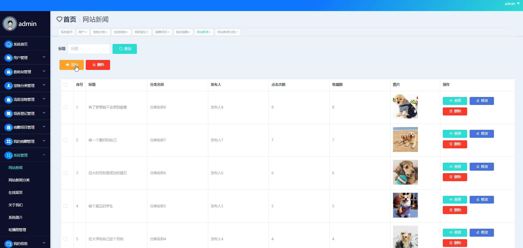523x248 pixels.
Task: Open 关于我们 in the sidebar submenu
Action: [15, 205]
